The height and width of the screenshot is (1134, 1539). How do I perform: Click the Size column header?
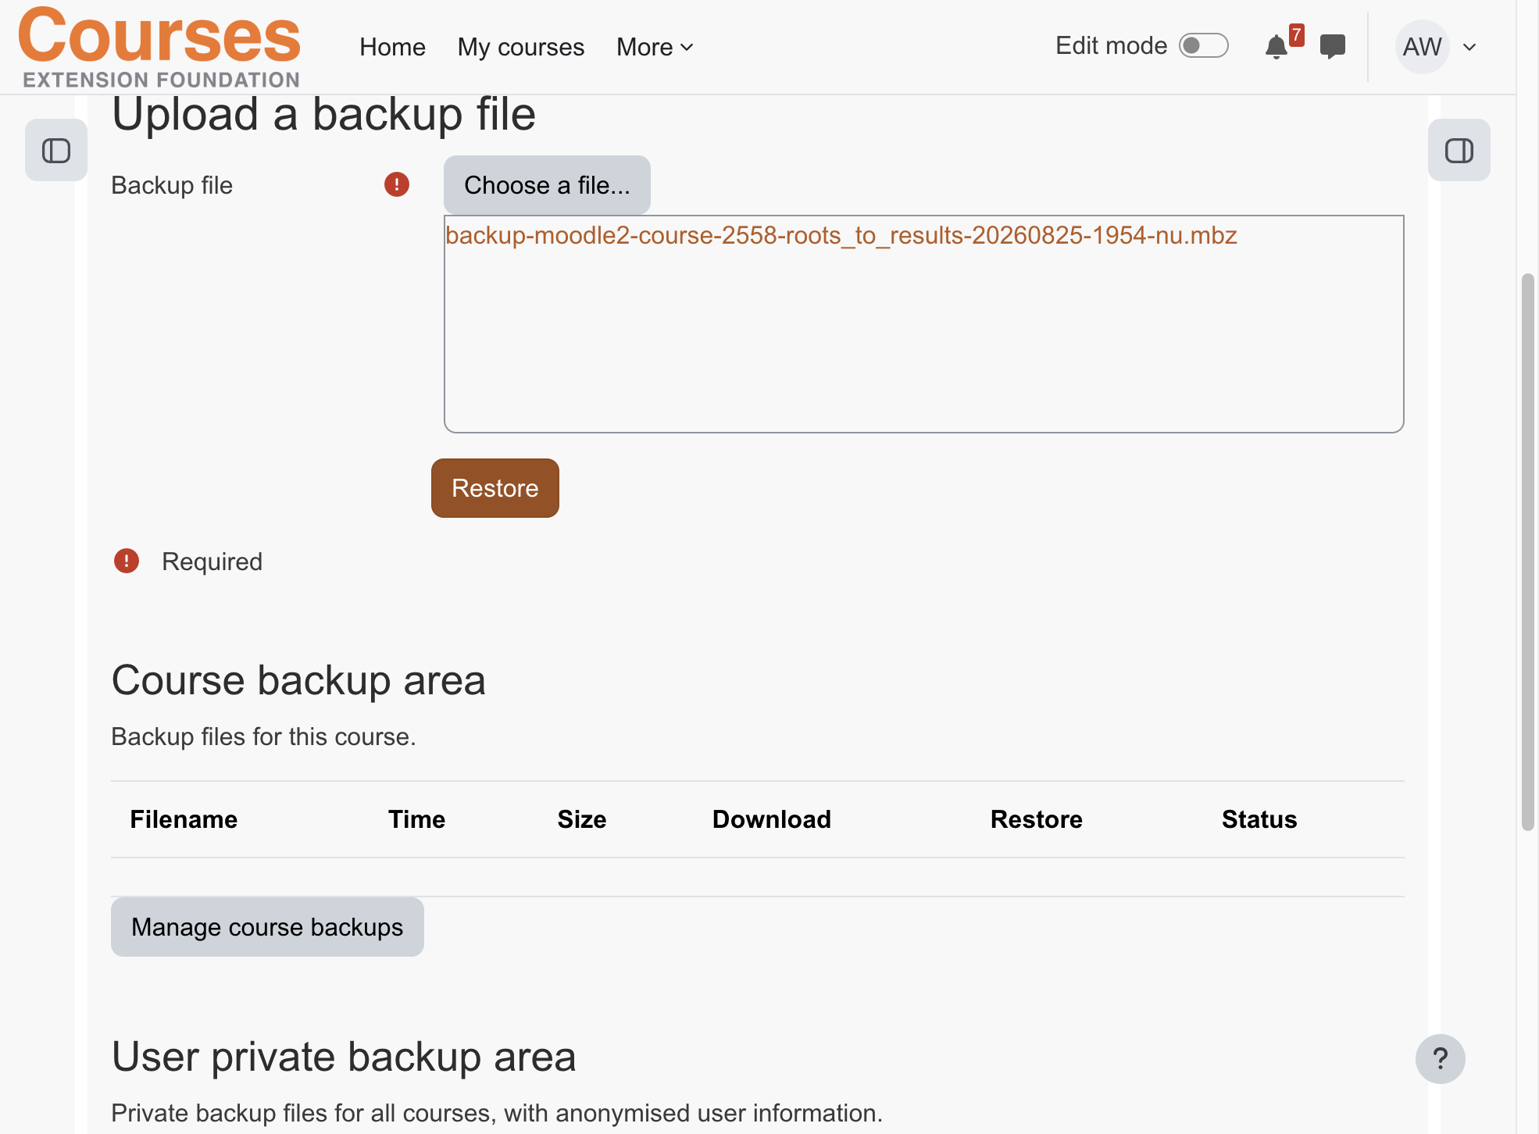pos(582,819)
